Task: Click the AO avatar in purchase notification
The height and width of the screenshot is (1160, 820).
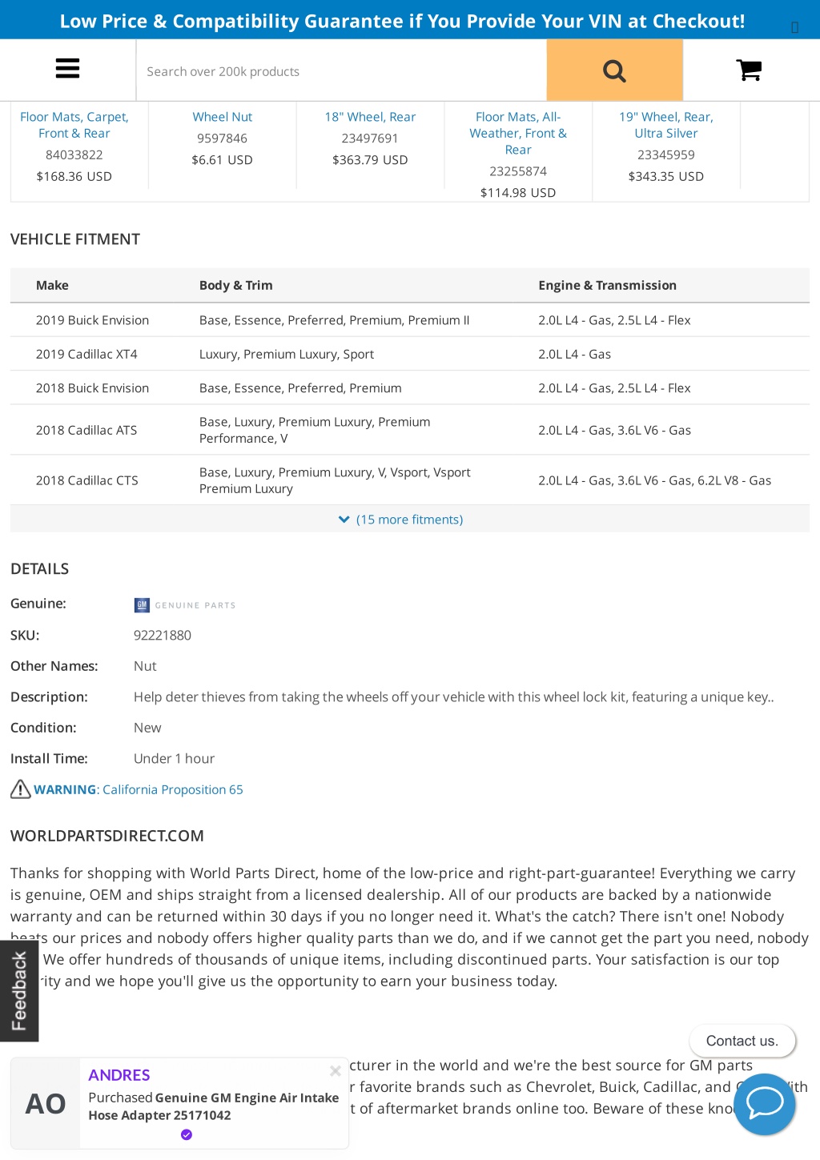Action: pos(46,1104)
